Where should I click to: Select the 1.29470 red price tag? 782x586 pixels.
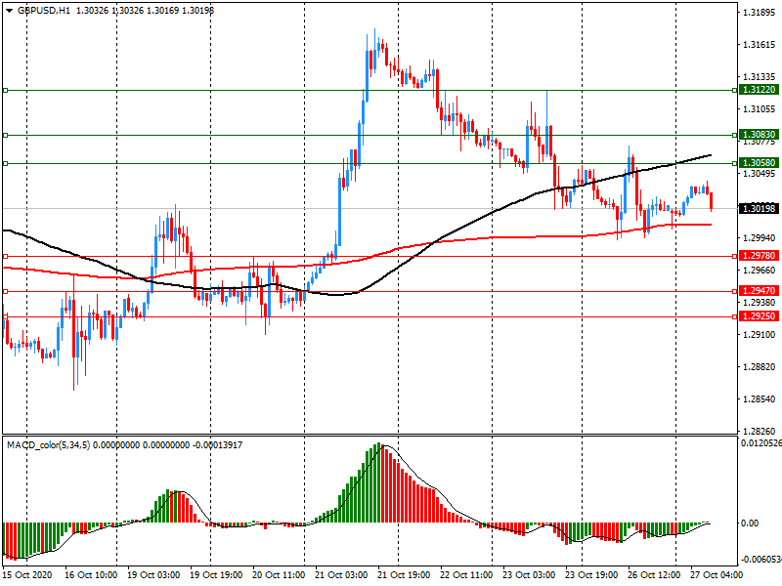pos(759,291)
